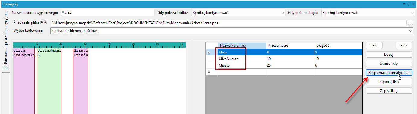Click the new-row asterisk row header
The image size is (417, 114).
coord(212,72)
